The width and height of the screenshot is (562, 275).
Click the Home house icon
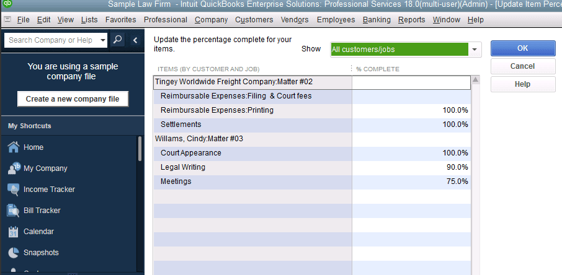(13, 147)
